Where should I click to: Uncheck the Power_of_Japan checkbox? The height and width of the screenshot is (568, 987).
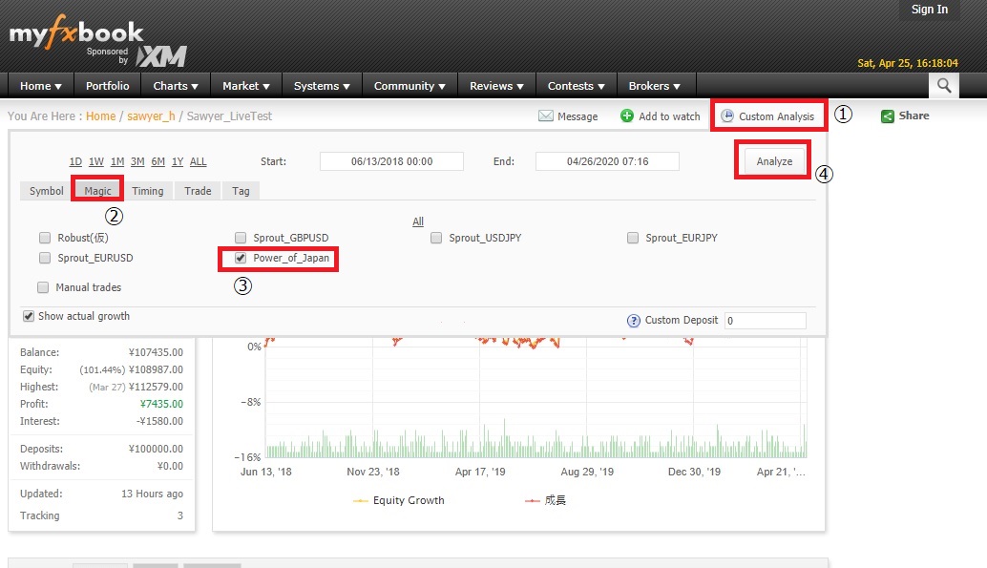[241, 258]
